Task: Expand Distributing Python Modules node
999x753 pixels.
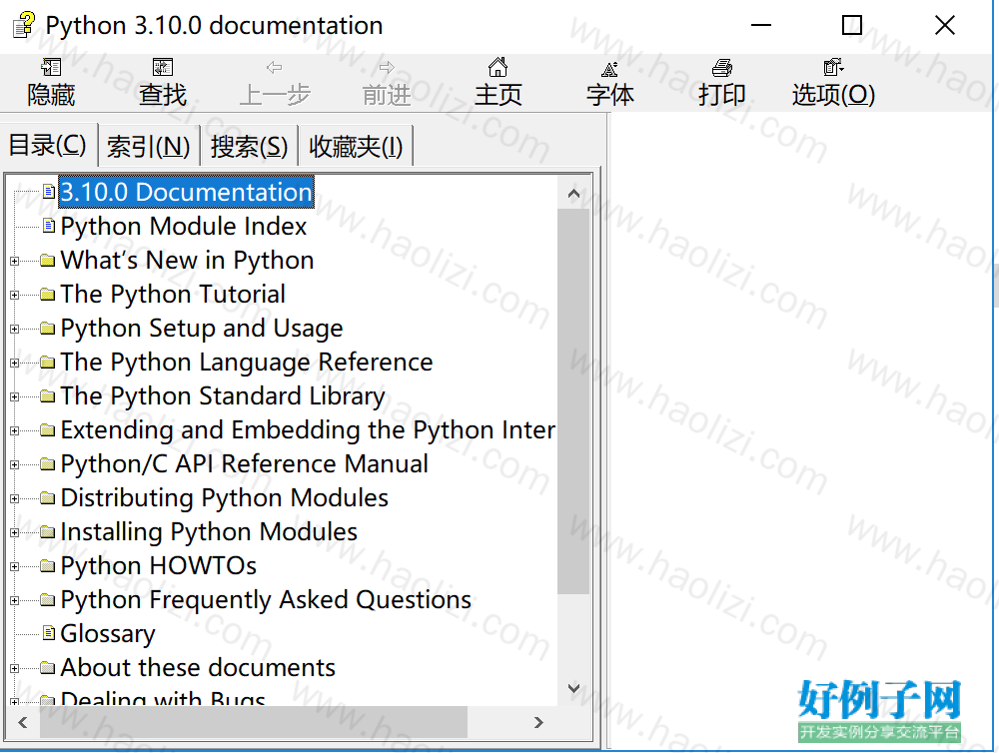Action: pyautogui.click(x=15, y=498)
